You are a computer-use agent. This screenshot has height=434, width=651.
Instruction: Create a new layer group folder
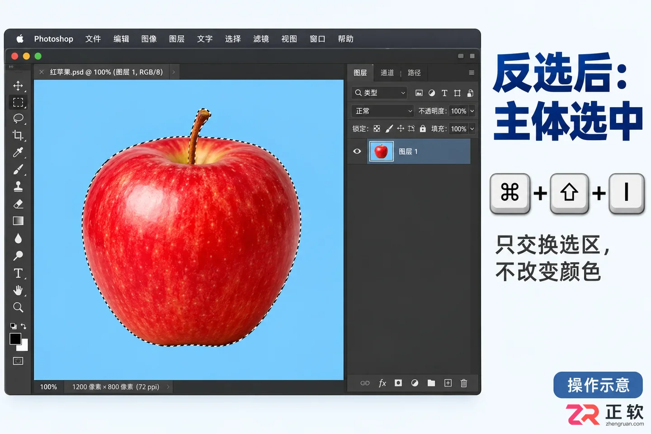431,383
